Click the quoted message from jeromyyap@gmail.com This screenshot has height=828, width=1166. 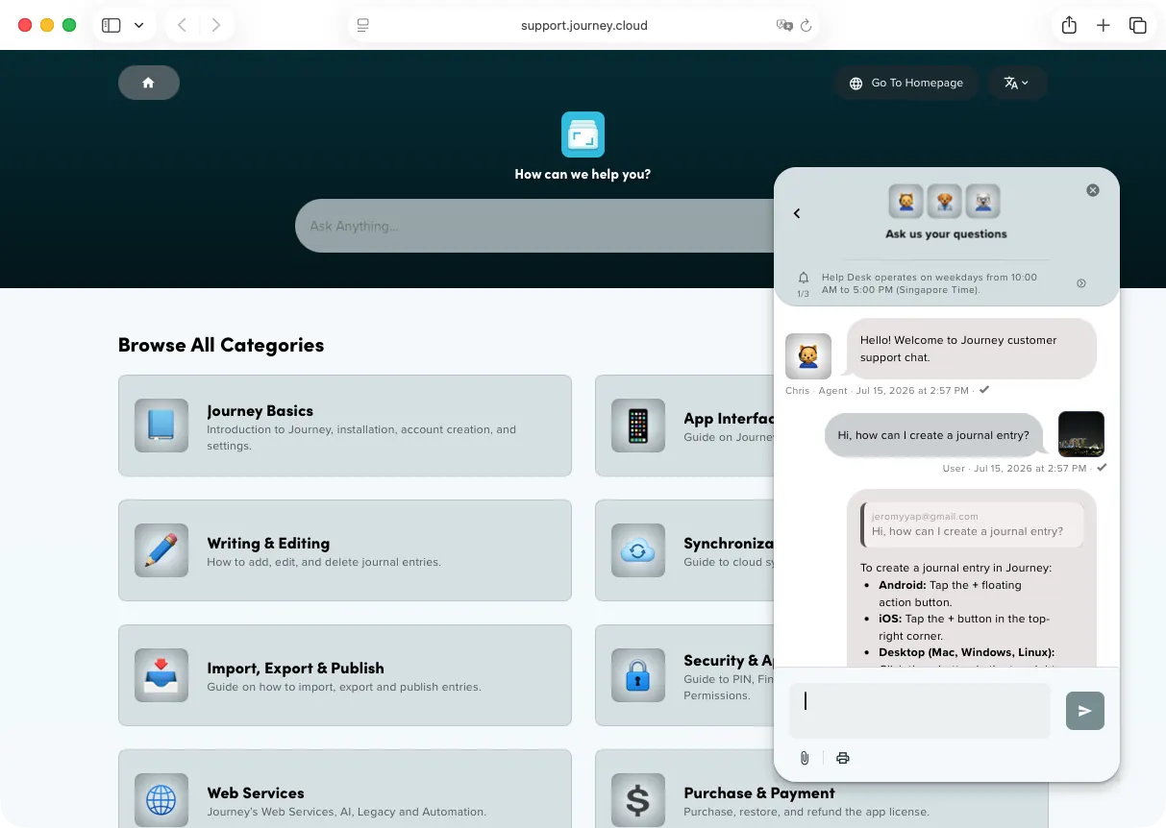971,524
